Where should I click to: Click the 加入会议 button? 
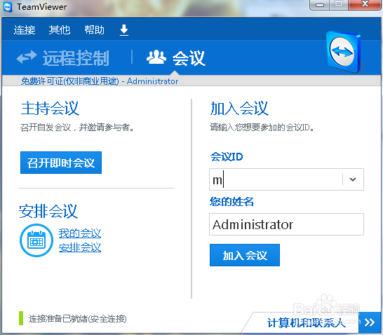(245, 255)
